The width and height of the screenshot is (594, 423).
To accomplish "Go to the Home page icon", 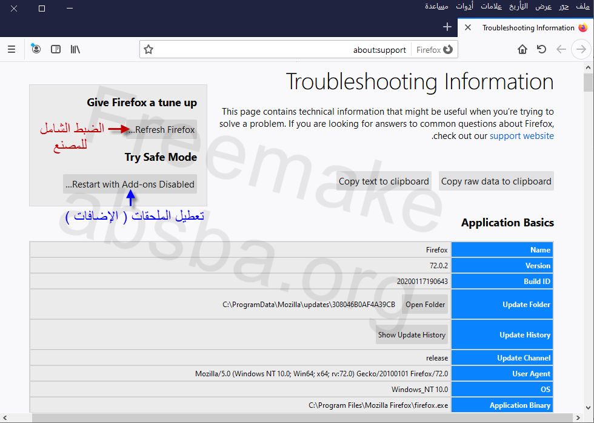I will tap(522, 49).
